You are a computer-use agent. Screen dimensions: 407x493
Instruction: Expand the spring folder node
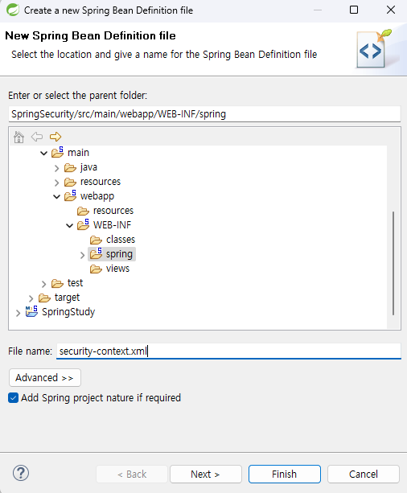point(82,255)
